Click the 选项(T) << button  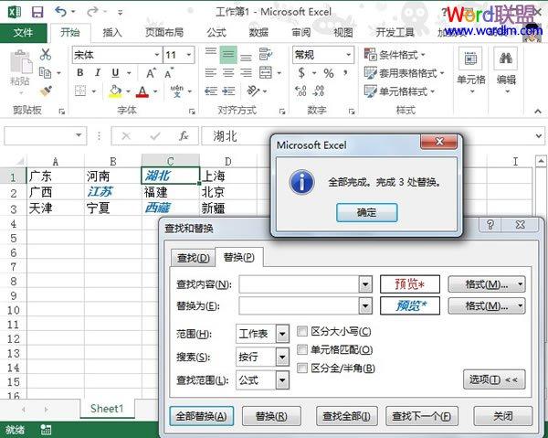pos(494,379)
